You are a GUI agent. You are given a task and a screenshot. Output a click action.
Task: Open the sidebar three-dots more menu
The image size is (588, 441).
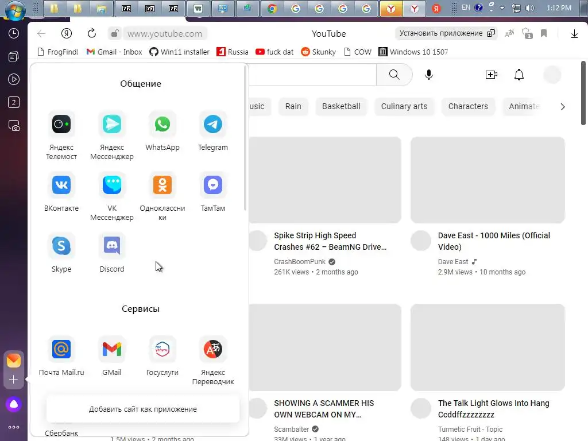coord(14,427)
